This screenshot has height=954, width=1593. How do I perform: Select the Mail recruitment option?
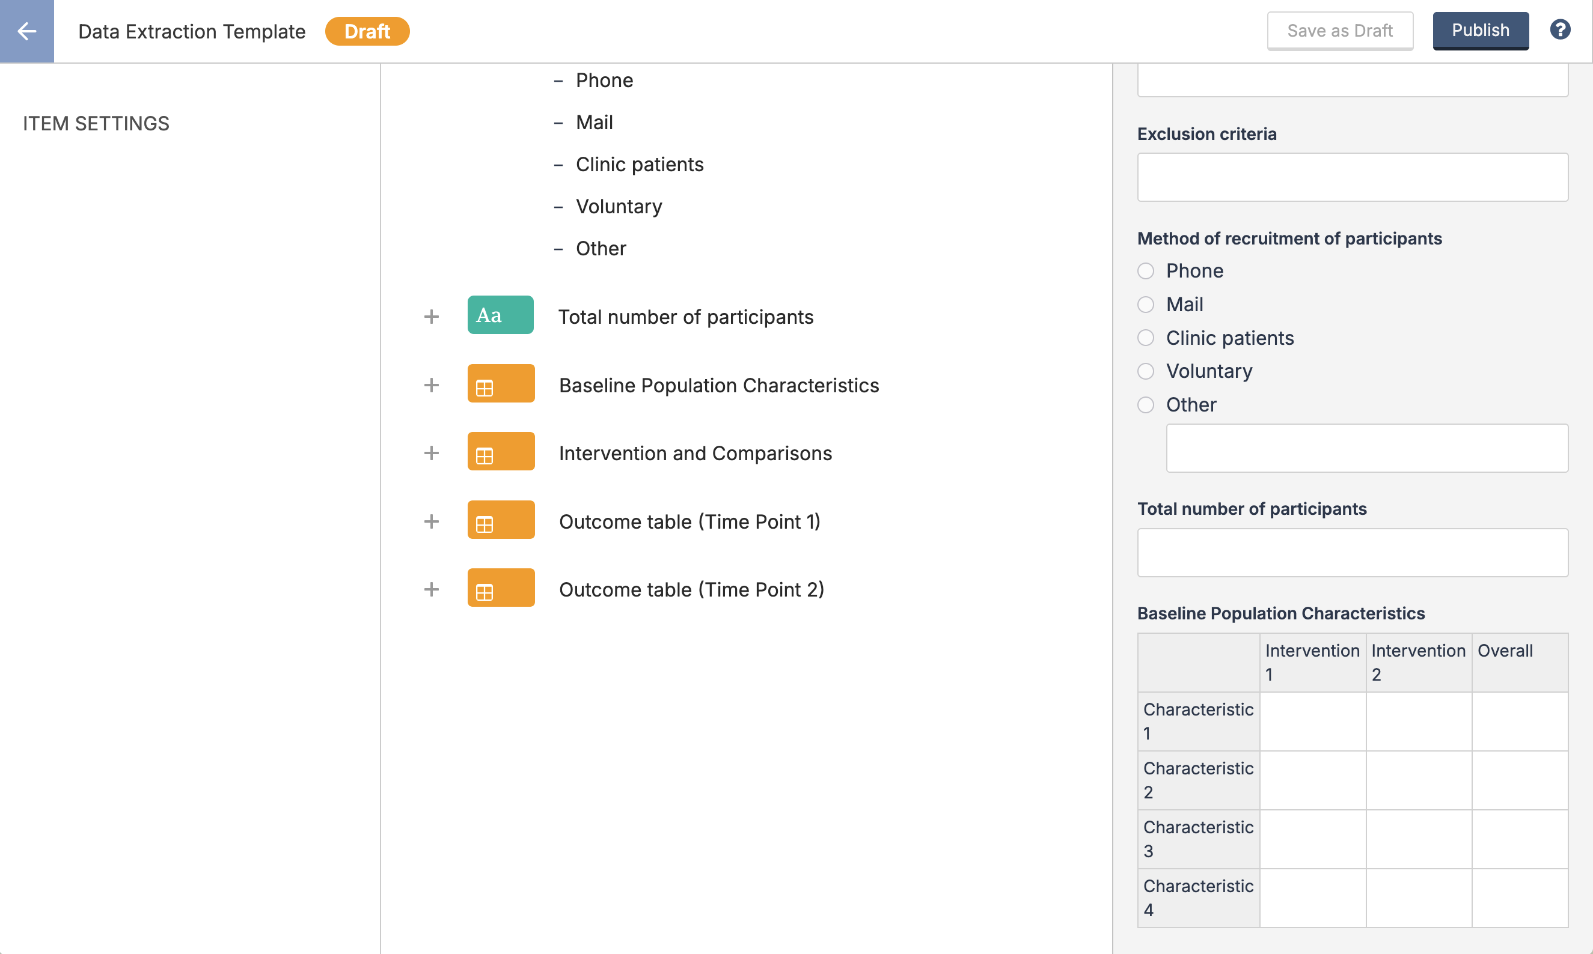coord(1145,304)
